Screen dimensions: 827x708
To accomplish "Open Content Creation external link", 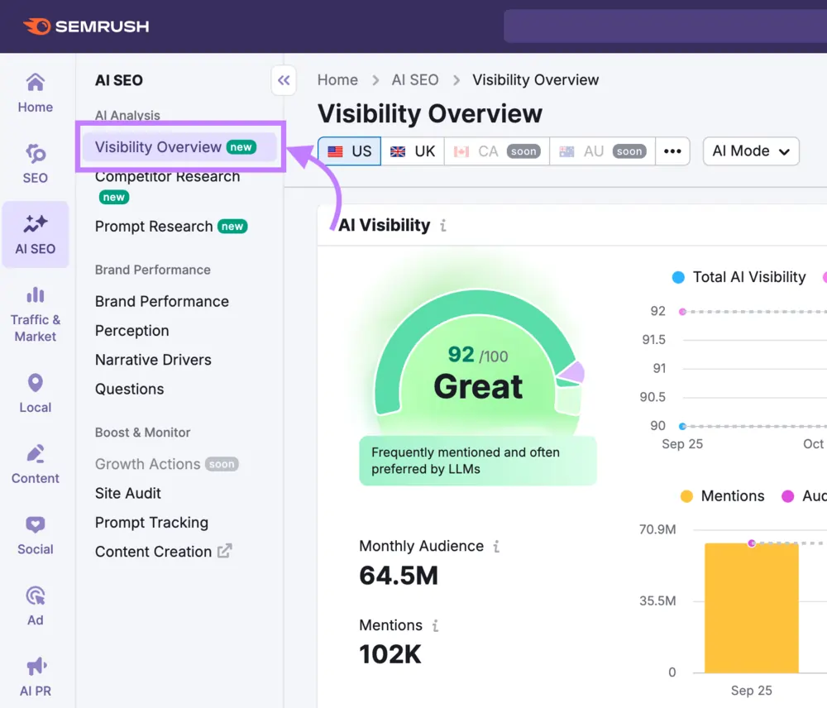I will (x=154, y=552).
